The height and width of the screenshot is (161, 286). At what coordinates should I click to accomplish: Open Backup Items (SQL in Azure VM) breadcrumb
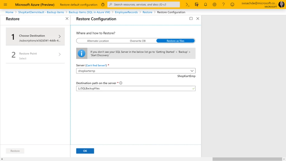point(89,12)
